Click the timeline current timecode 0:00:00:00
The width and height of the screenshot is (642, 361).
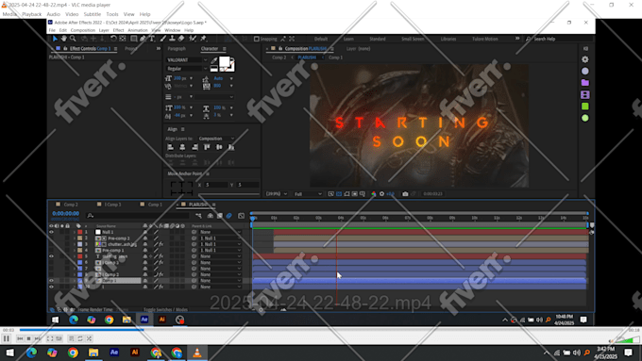click(65, 213)
